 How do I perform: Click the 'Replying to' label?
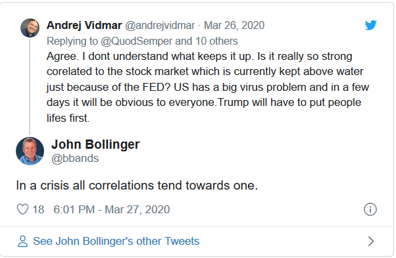click(x=72, y=41)
